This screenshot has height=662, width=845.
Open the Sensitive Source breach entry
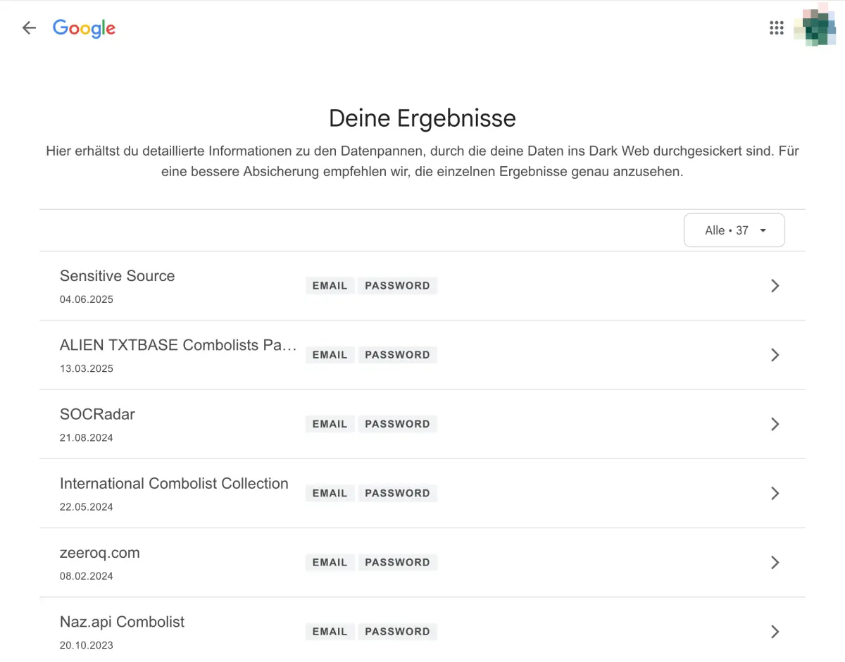point(117,276)
